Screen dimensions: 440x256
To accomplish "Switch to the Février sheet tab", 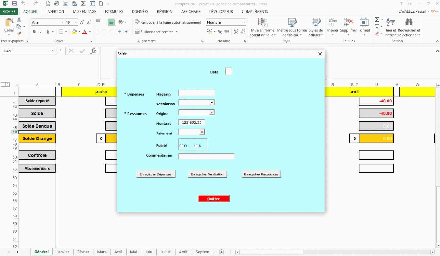I will 83,252.
